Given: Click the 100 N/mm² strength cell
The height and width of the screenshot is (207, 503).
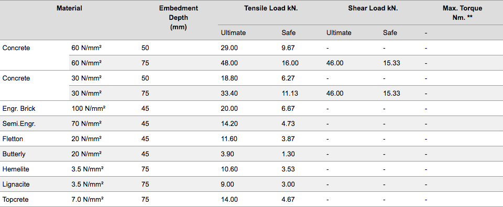Looking at the screenshot, I should 89,108.
